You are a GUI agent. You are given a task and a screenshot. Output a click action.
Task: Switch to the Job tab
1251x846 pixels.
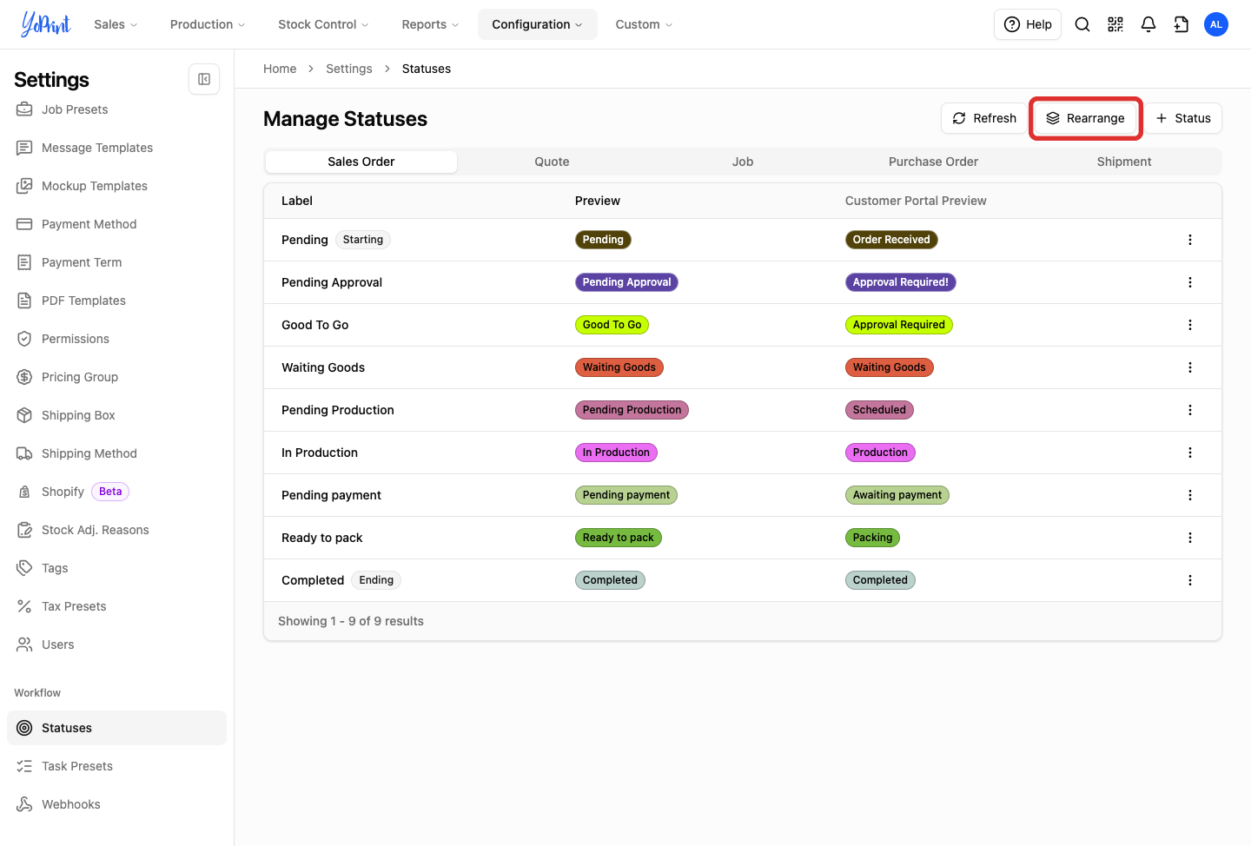743,162
